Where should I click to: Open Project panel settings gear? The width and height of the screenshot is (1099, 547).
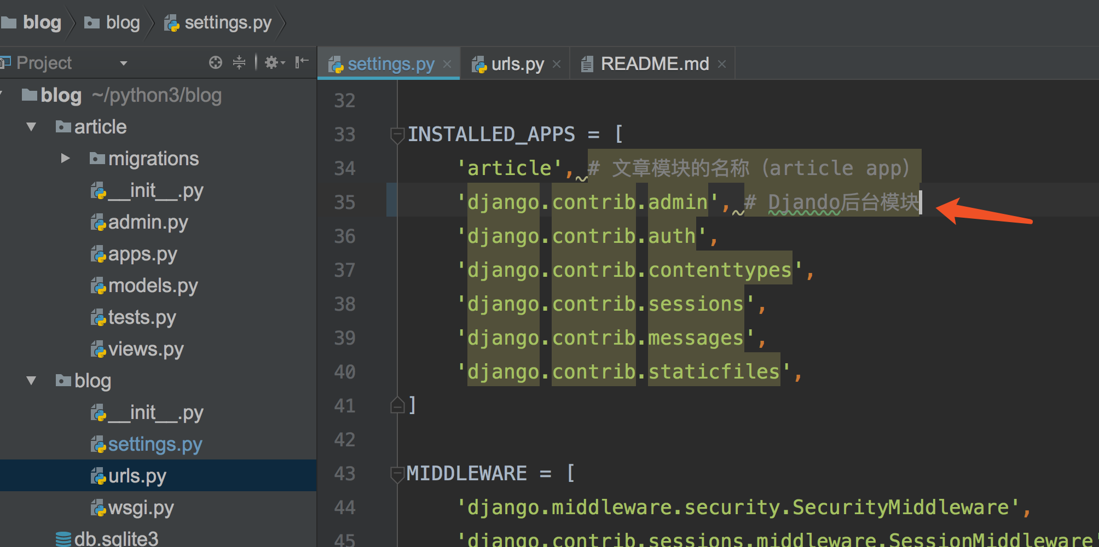click(x=273, y=63)
